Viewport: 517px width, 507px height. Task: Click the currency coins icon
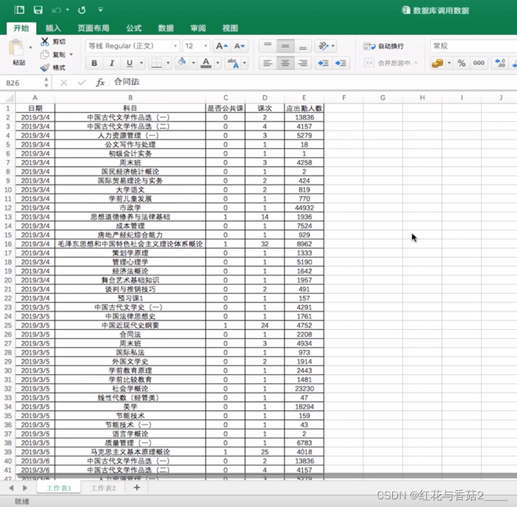[438, 63]
